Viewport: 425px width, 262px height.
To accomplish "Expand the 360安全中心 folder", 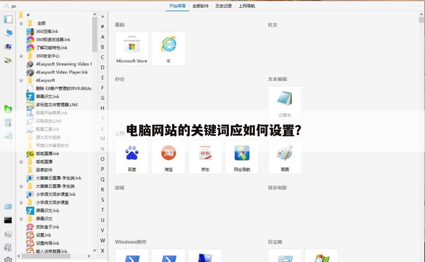I will (x=21, y=56).
